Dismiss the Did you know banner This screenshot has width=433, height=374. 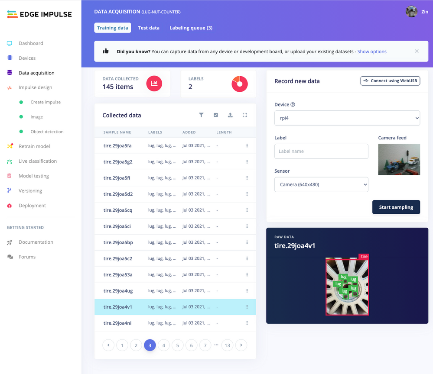click(x=417, y=51)
